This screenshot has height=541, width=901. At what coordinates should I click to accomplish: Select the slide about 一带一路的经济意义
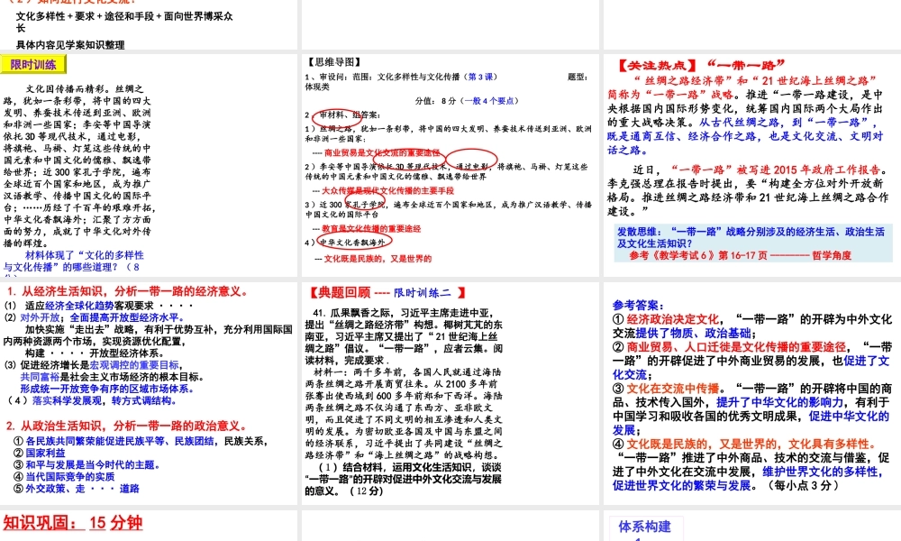[149, 393]
